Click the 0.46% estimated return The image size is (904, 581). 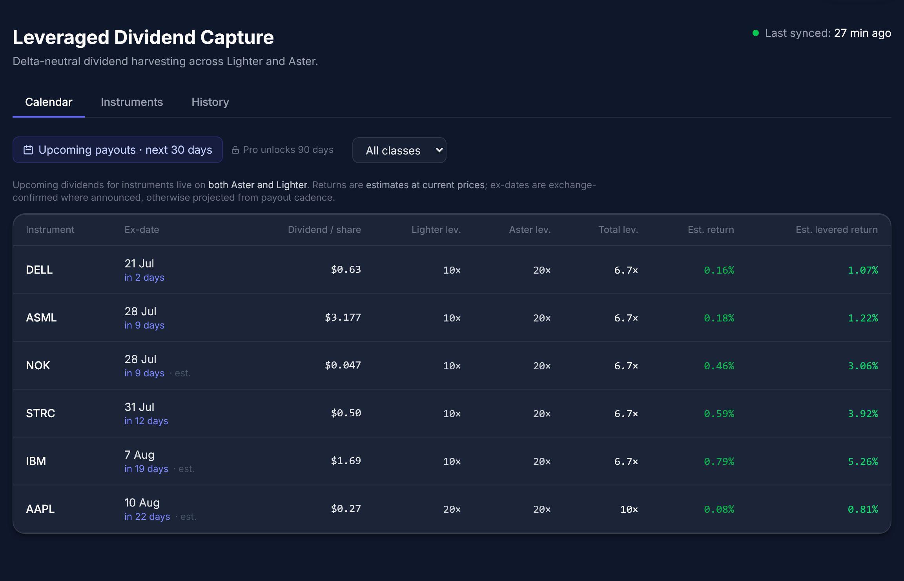[x=719, y=366]
